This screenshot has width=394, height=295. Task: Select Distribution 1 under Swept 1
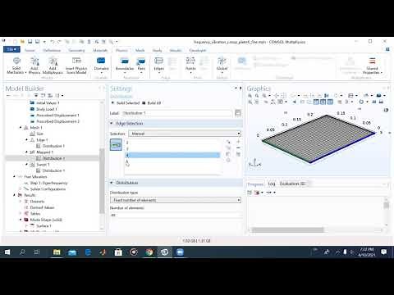(x=53, y=170)
